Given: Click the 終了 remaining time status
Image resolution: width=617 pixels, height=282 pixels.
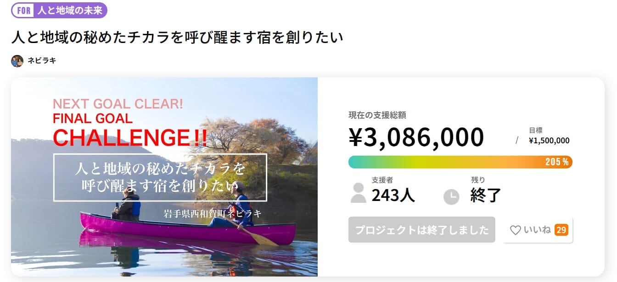Looking at the screenshot, I should tap(485, 195).
